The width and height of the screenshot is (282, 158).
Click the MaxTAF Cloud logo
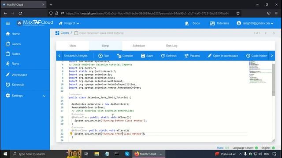pyautogui.click(x=35, y=23)
